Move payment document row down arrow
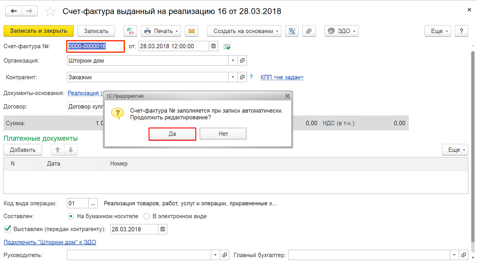477x265 pixels. (71, 150)
